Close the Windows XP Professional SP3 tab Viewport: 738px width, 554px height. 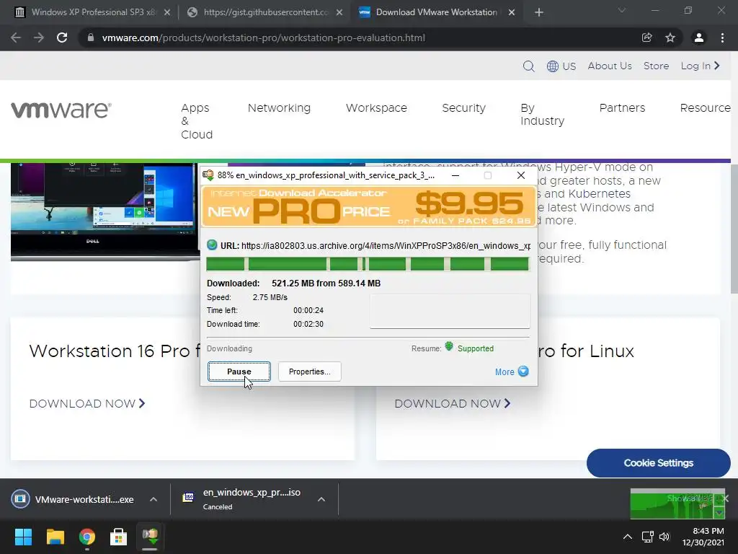coord(167,12)
